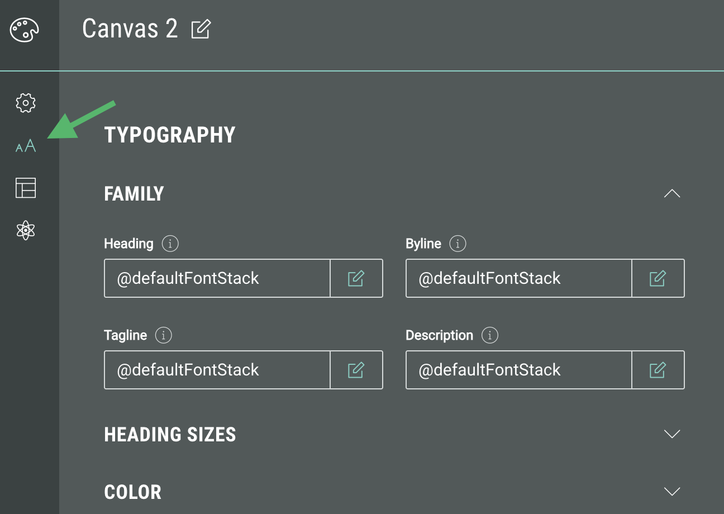Expand the Heading Sizes section

[x=671, y=434]
